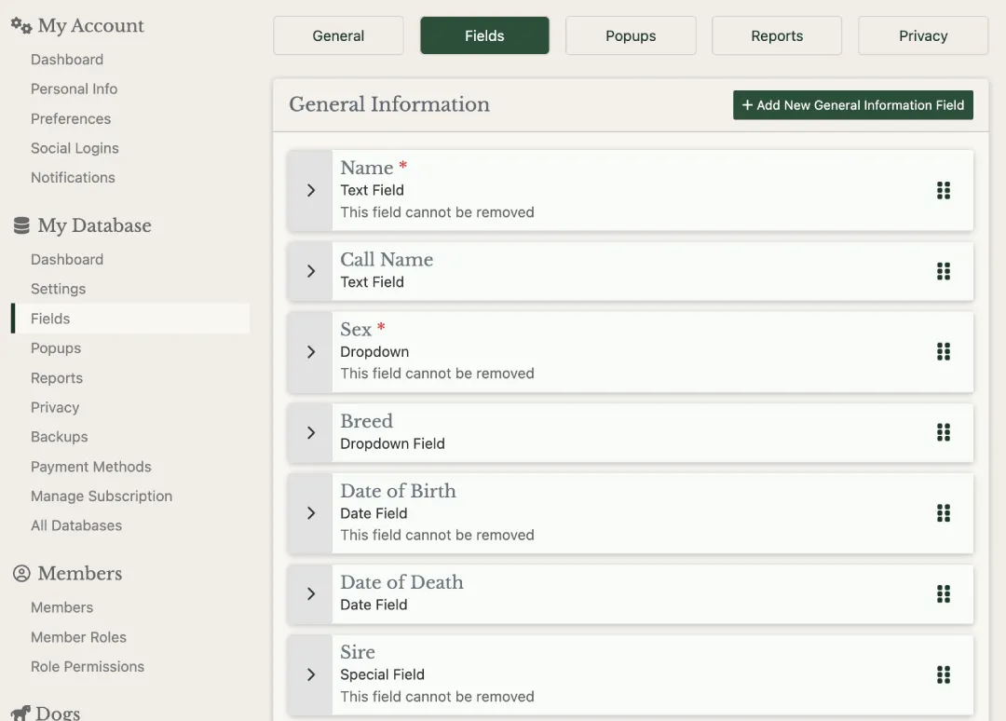
Task: Expand the Name field row
Action: [x=310, y=191]
